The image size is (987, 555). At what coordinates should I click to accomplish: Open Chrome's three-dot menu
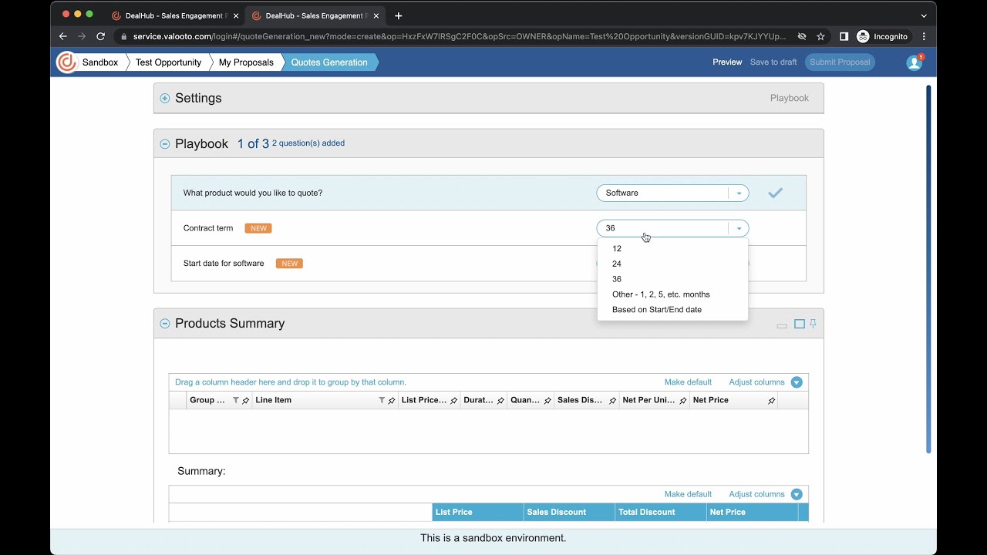click(924, 36)
